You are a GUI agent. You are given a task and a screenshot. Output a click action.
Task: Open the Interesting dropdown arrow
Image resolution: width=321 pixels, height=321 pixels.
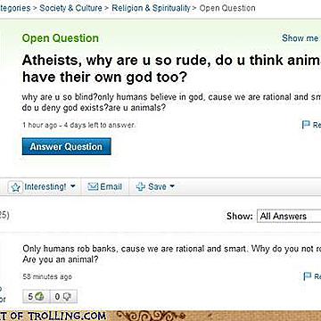point(72,186)
